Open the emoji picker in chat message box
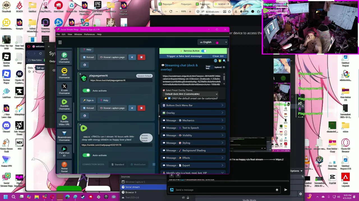Image resolution: width=359 pixels, height=201 pixels. [x=277, y=190]
